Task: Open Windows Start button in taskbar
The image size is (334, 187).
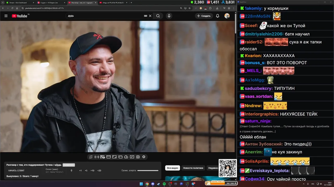Action: (x=141, y=184)
